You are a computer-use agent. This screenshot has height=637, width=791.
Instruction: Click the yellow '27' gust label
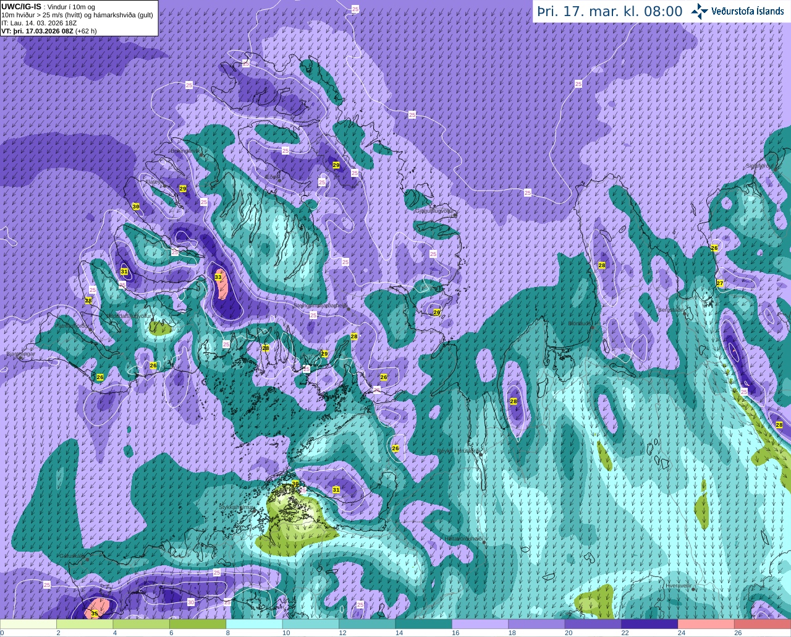click(x=720, y=283)
